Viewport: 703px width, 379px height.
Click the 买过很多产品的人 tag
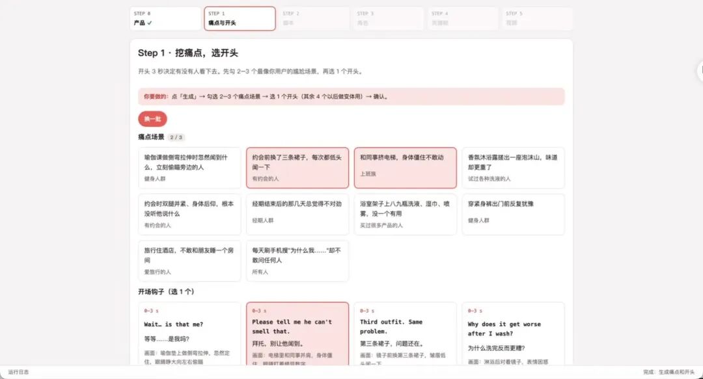click(381, 226)
